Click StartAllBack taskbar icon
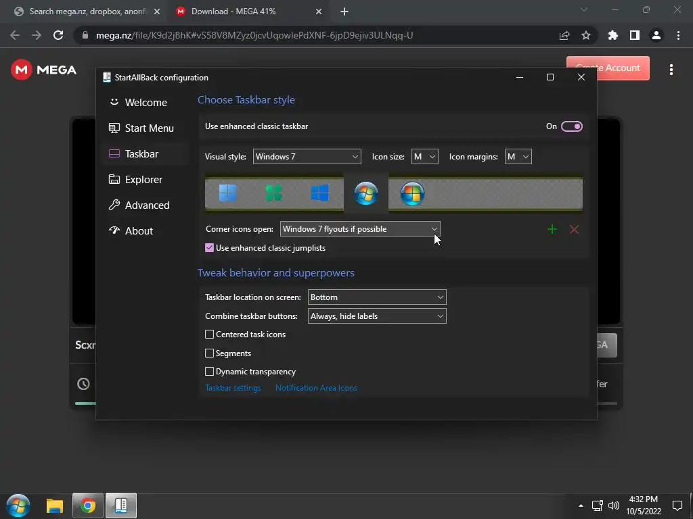The width and height of the screenshot is (693, 519). (x=121, y=505)
